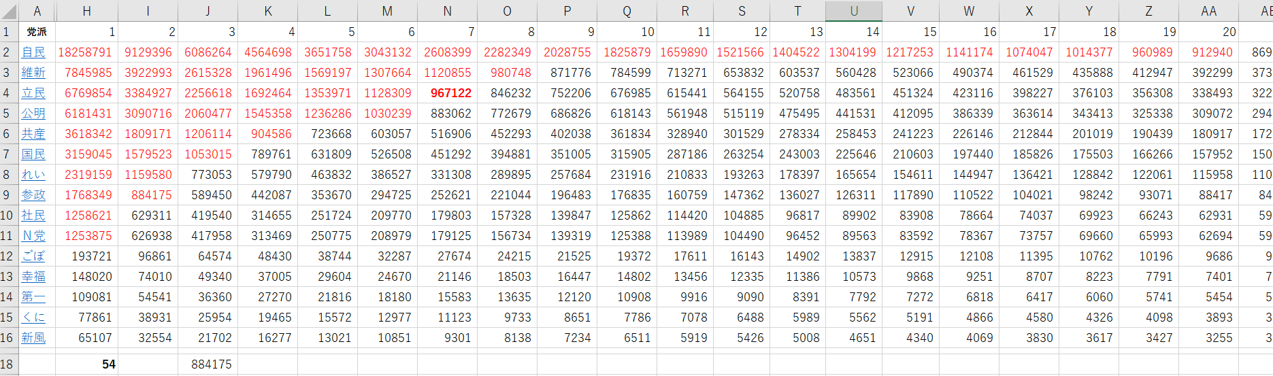Image resolution: width=1273 pixels, height=376 pixels.
Task: Click the 共産 hyperlink
Action: 33,134
